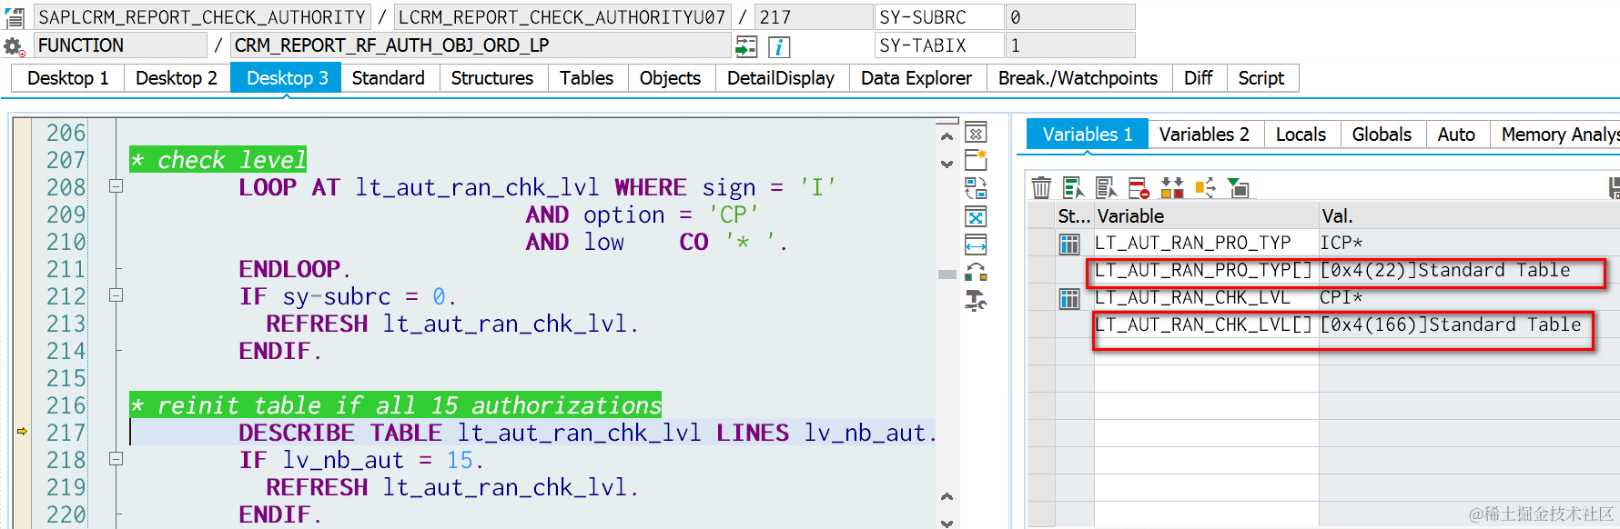This screenshot has width=1620, height=529.
Task: Open the Tables tab
Action: click(x=587, y=78)
